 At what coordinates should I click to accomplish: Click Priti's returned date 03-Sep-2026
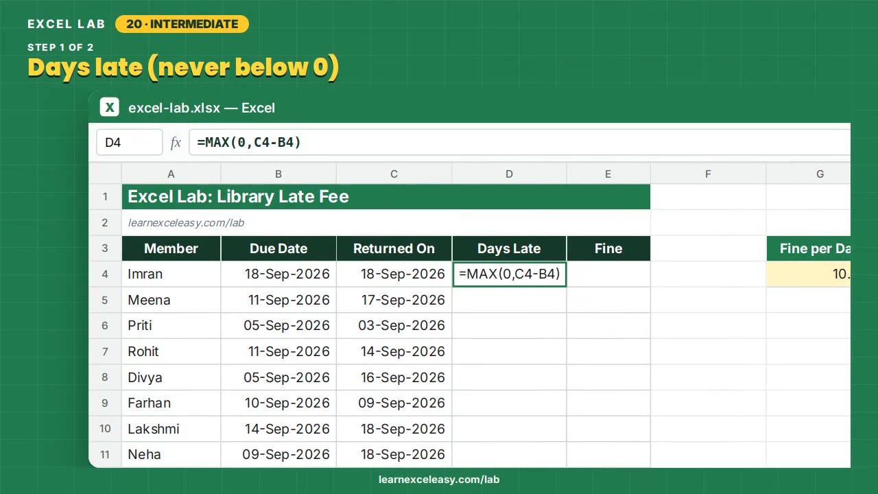(394, 326)
